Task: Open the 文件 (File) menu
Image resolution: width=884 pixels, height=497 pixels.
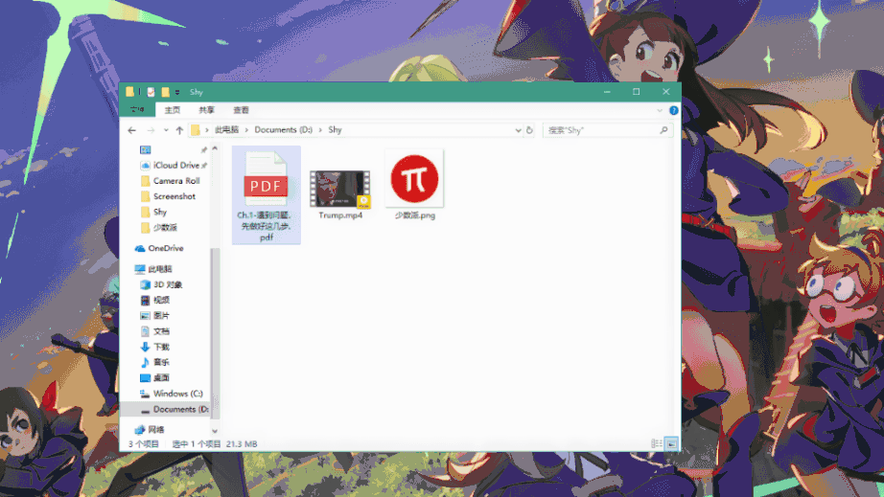Action: 138,110
